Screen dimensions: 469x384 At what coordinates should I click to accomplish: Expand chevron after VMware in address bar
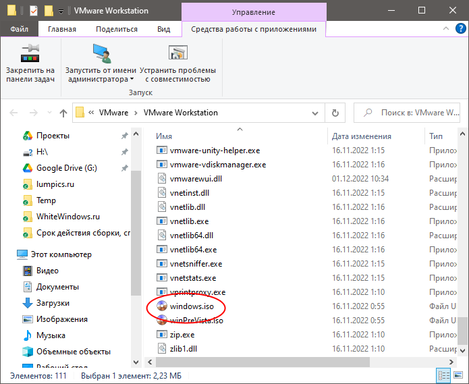(x=136, y=113)
